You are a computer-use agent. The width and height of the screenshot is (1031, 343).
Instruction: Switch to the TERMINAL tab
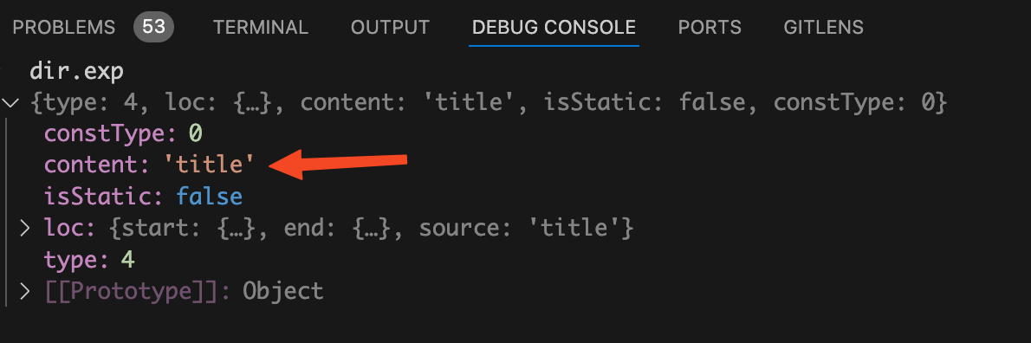coord(261,28)
